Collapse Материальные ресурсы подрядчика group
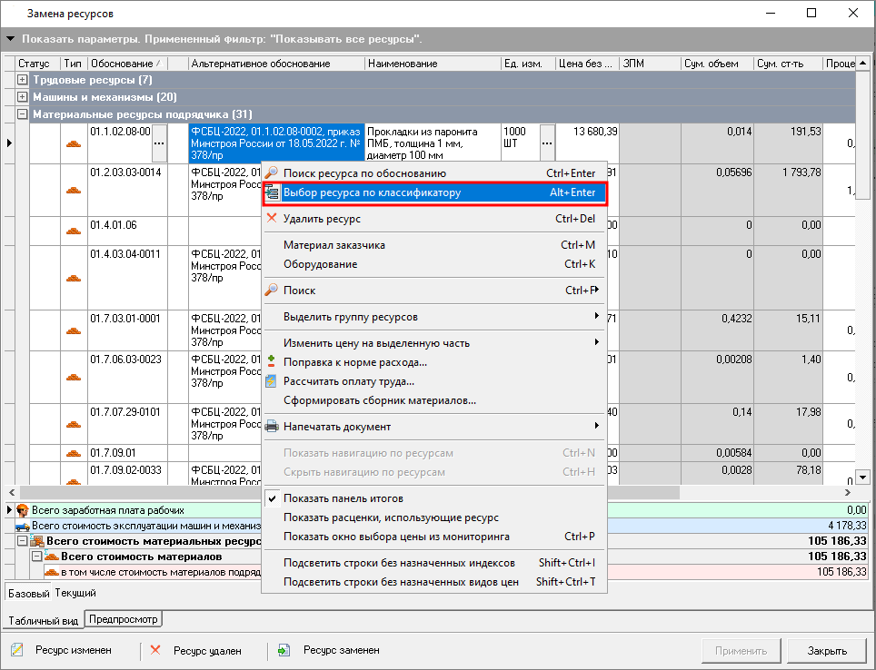The height and width of the screenshot is (670, 876). click(23, 114)
